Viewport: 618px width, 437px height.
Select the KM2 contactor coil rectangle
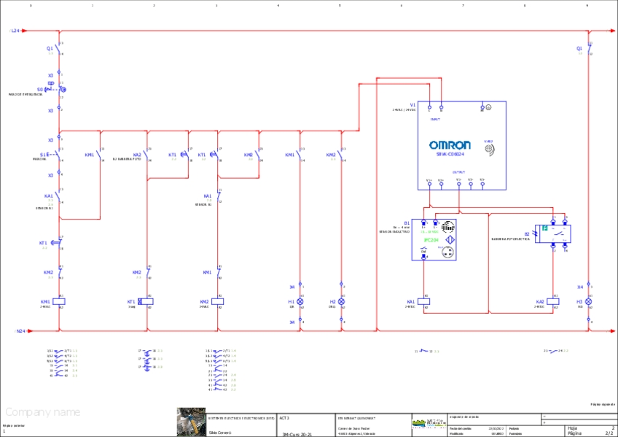click(x=219, y=301)
